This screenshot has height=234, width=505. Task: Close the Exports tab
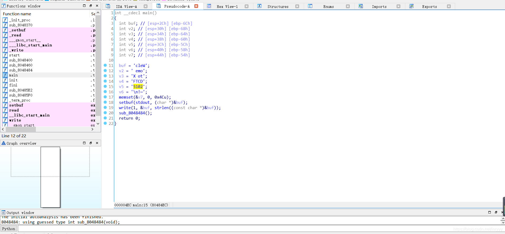449,6
